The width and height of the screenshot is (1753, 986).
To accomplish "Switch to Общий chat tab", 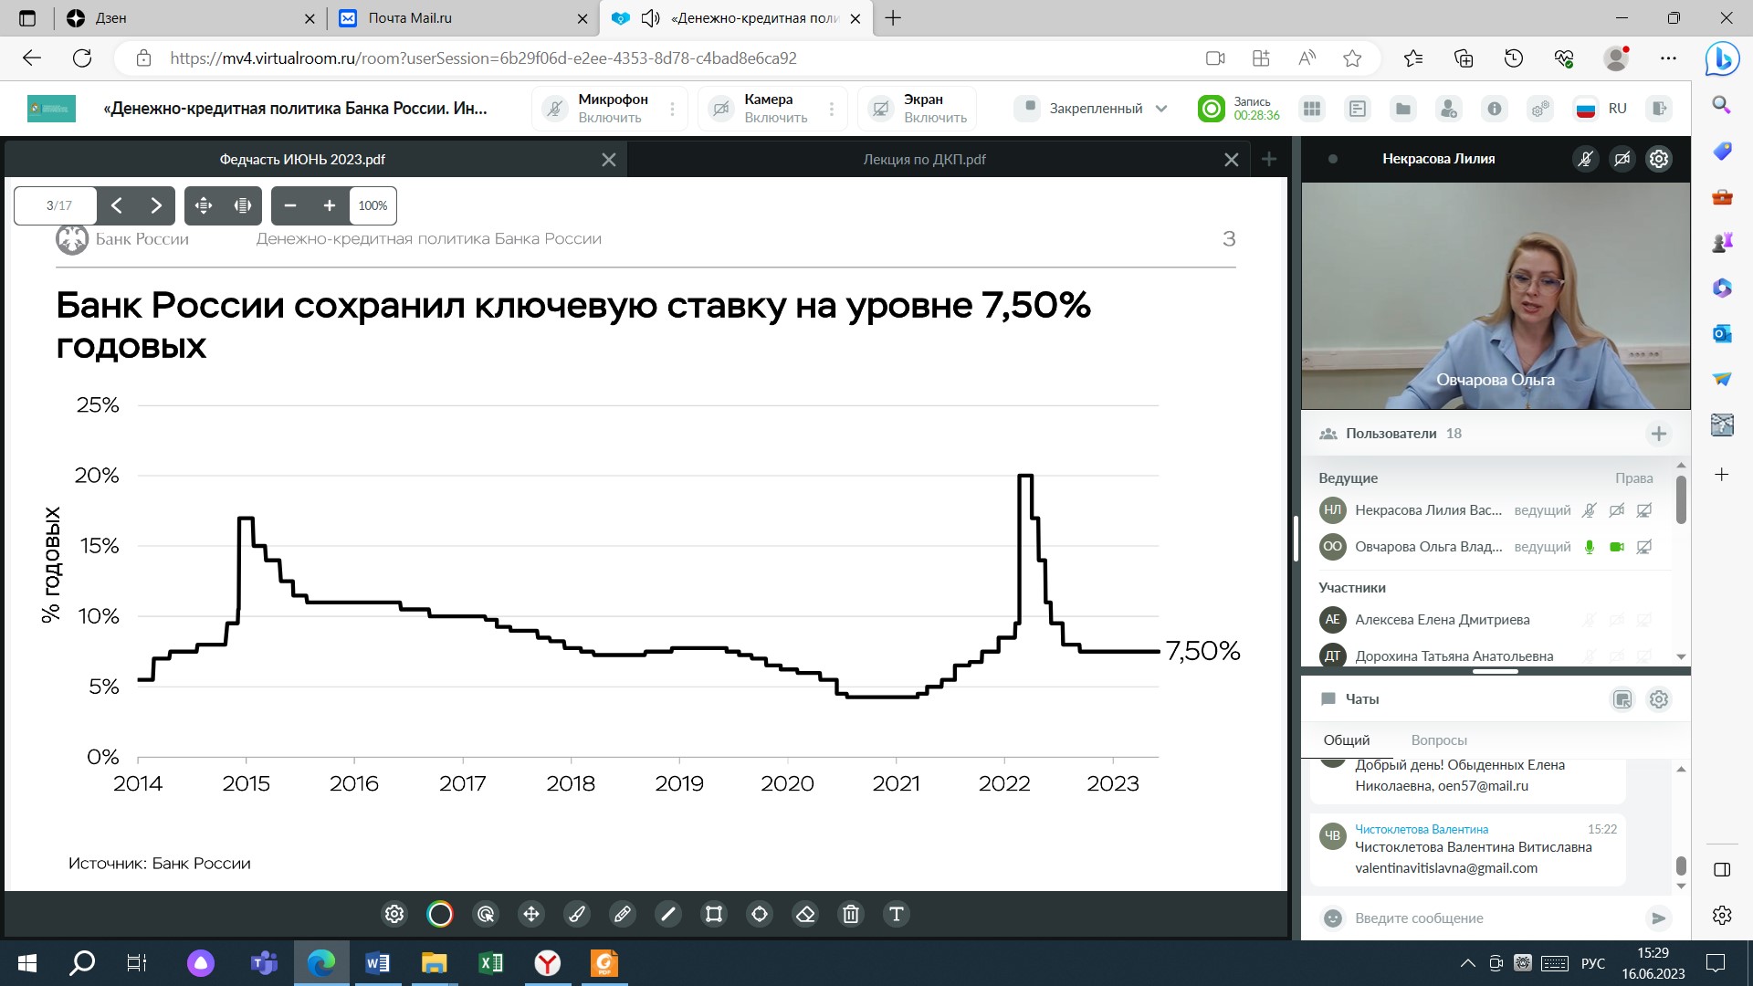I will (1347, 740).
